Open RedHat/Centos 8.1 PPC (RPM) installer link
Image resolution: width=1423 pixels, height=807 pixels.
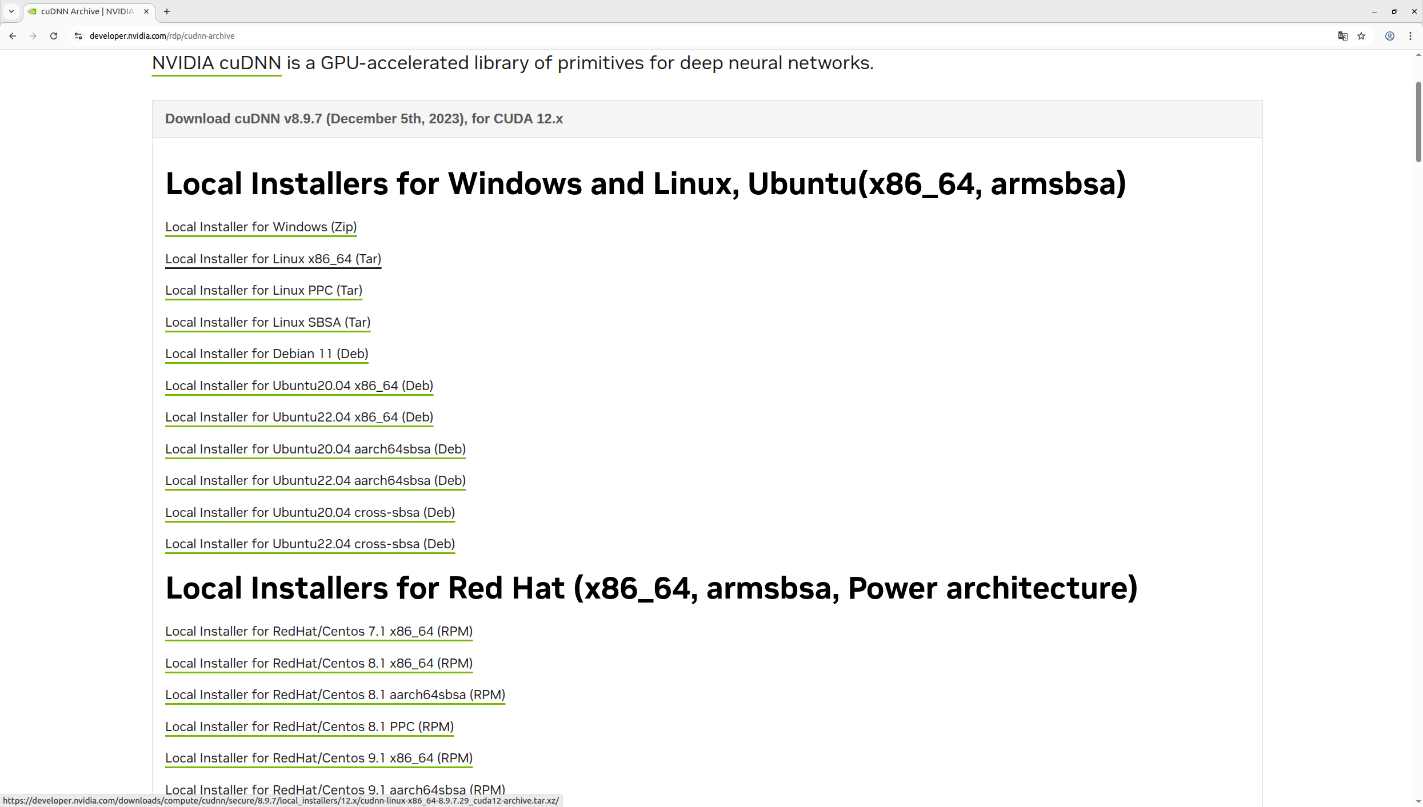pyautogui.click(x=309, y=726)
